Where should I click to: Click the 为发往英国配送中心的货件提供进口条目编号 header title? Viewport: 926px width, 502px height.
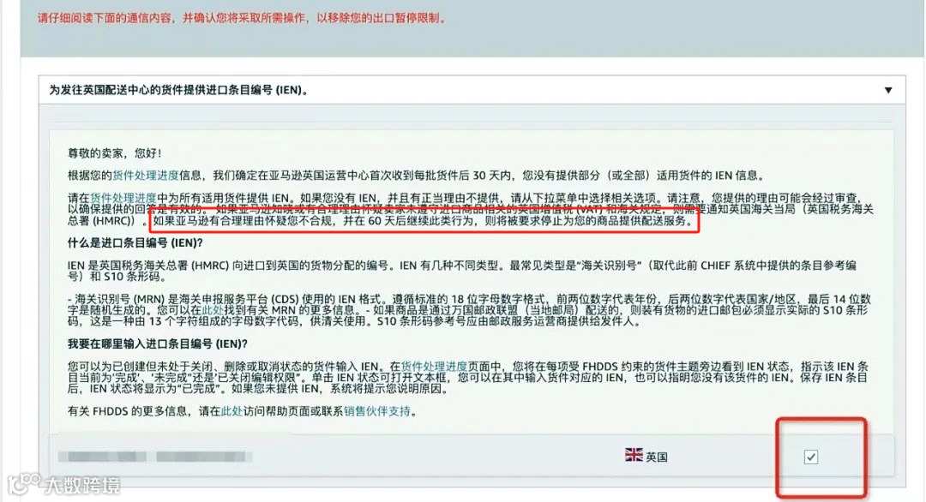pyautogui.click(x=178, y=90)
